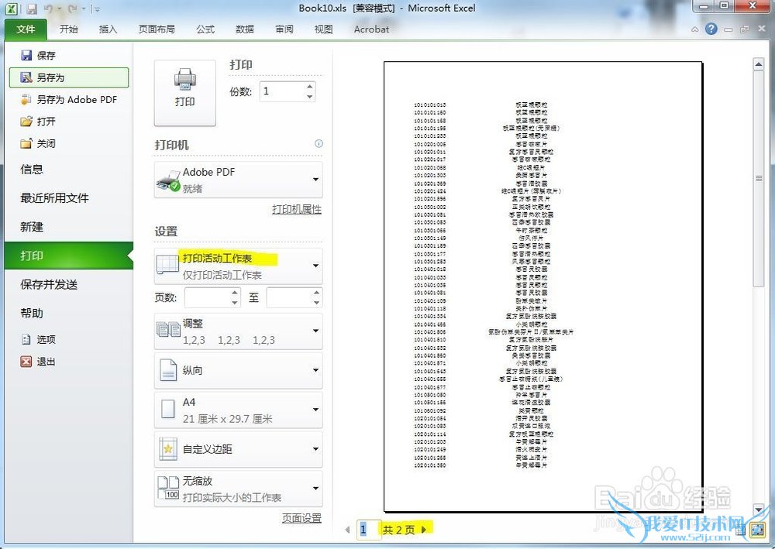Viewport: 775px width, 549px height.
Task: Toggle zoom to page icon
Action: tap(756, 530)
